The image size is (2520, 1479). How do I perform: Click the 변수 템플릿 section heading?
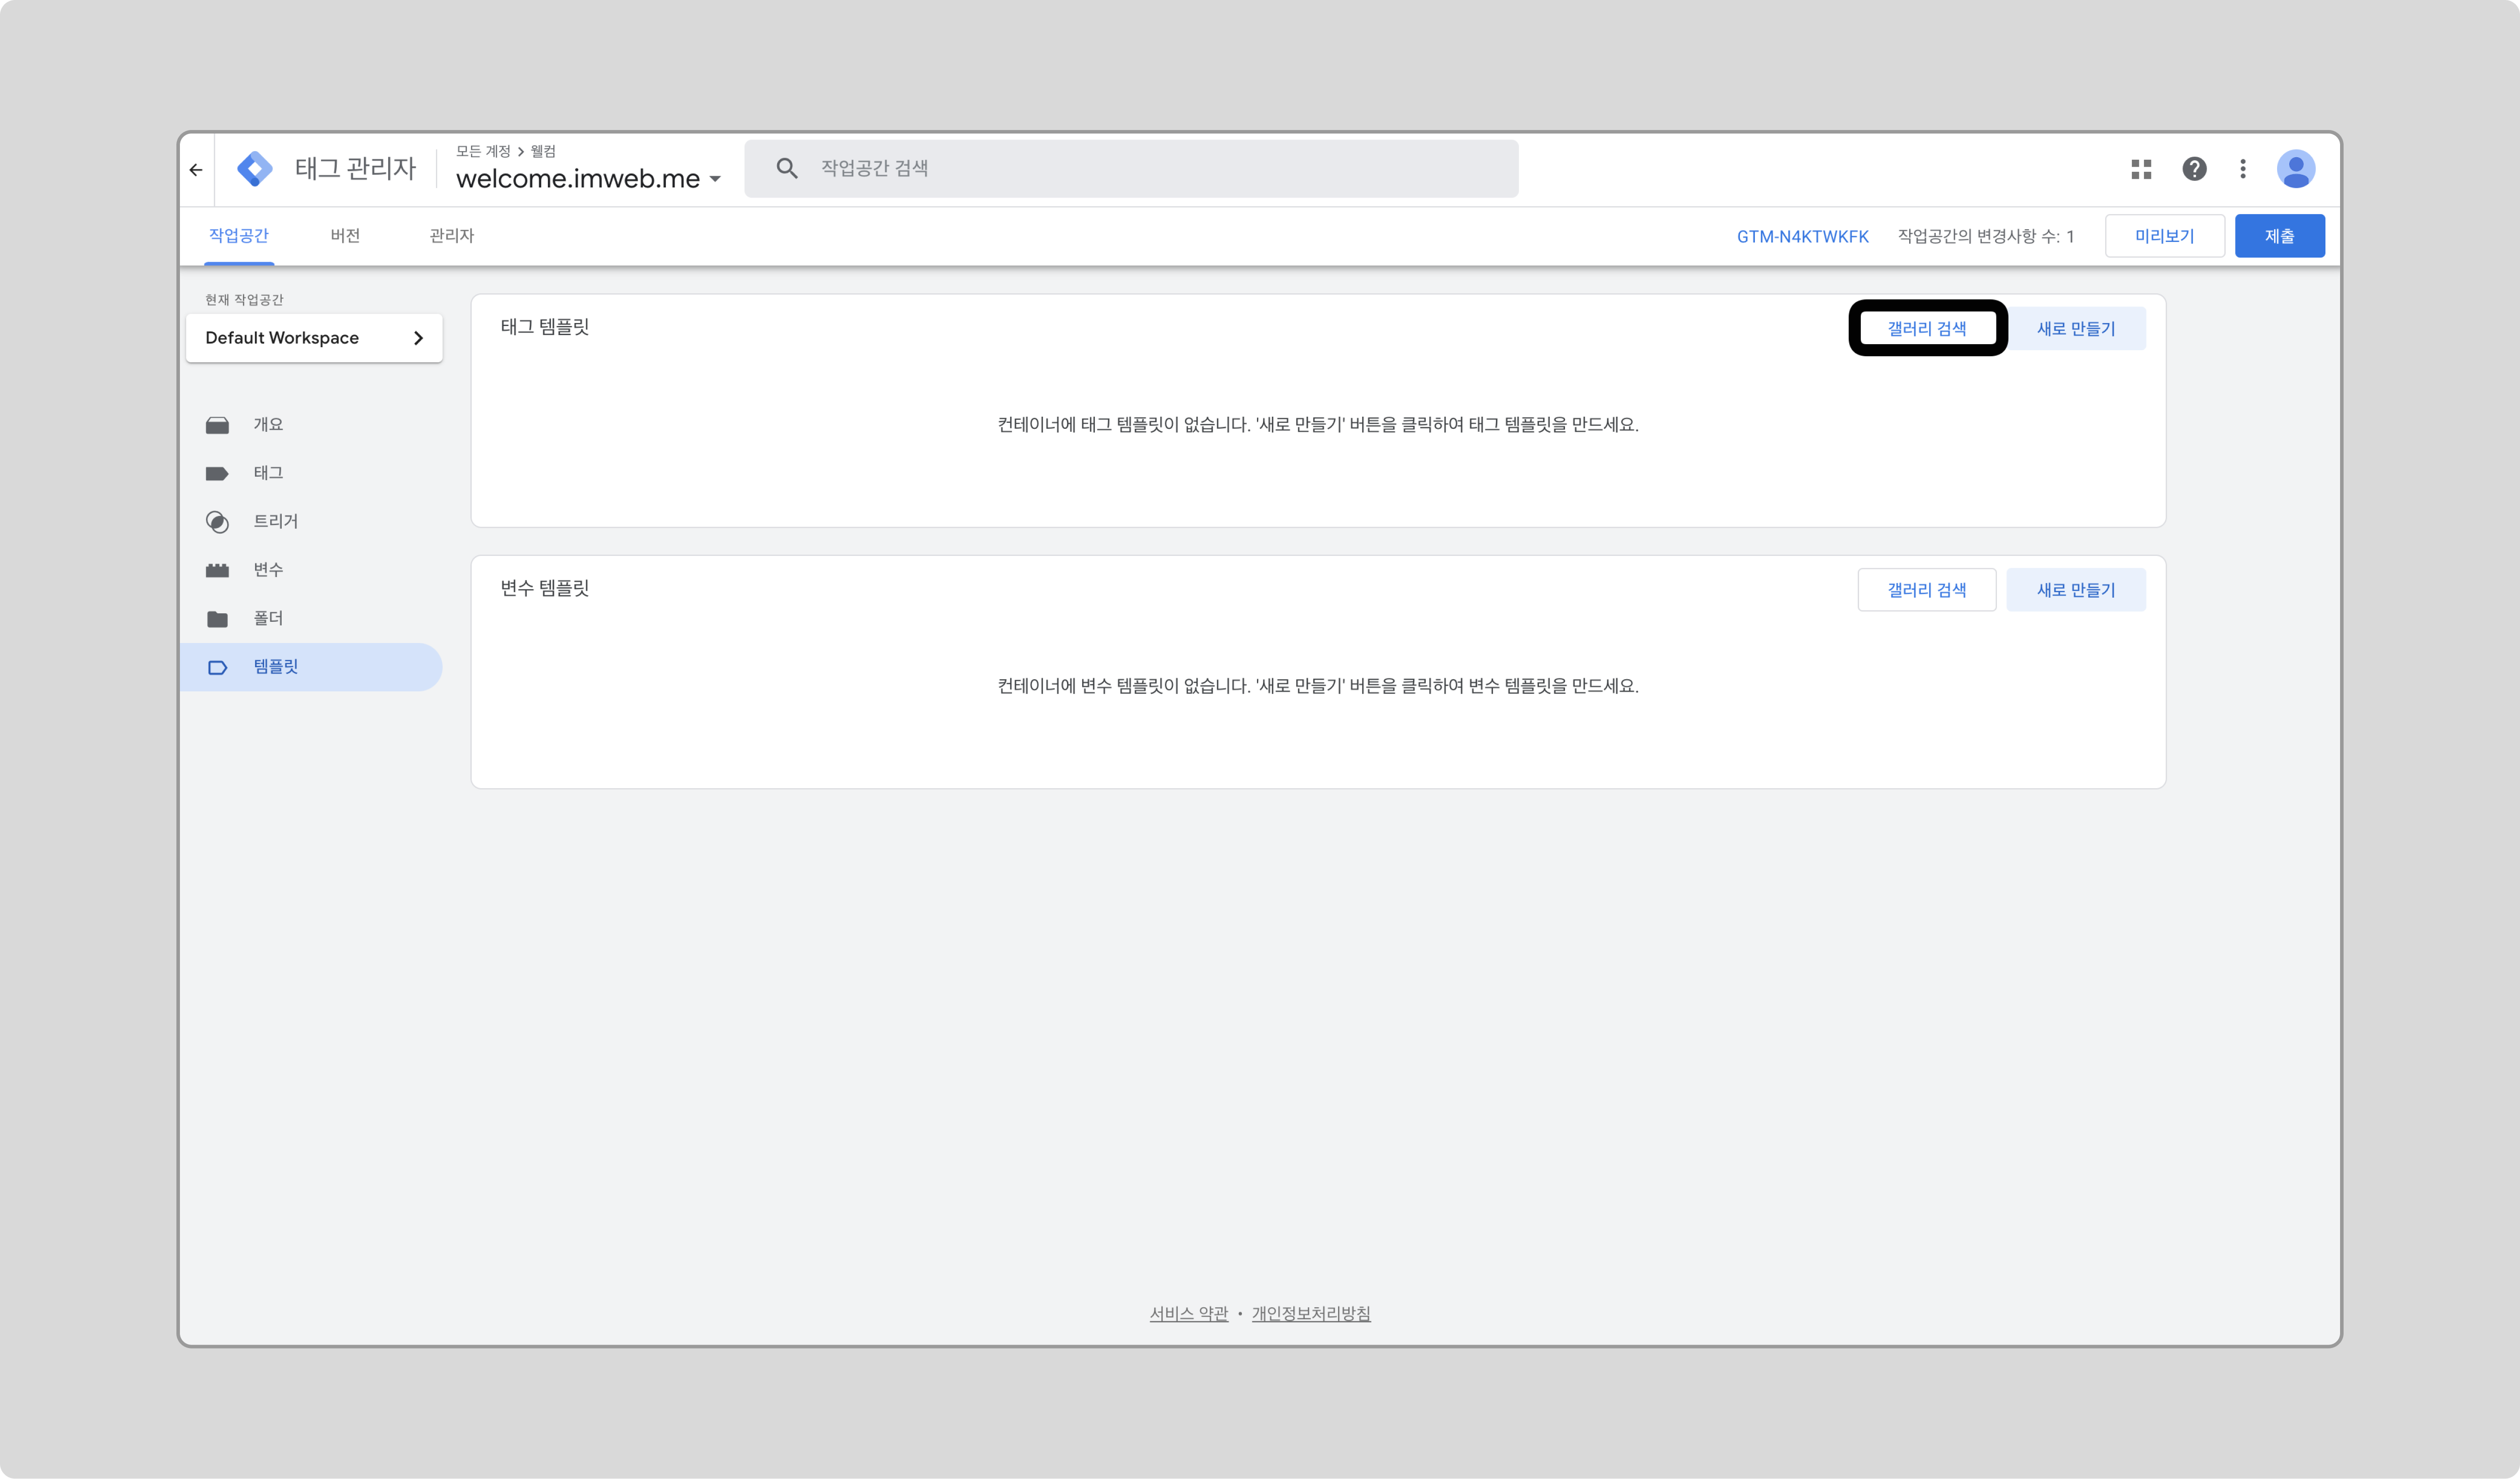click(545, 589)
